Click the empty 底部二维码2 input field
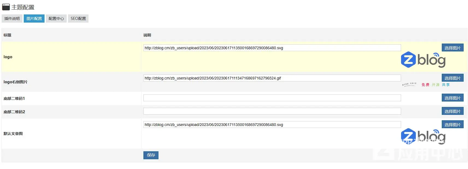The image size is (468, 169). tap(272, 111)
